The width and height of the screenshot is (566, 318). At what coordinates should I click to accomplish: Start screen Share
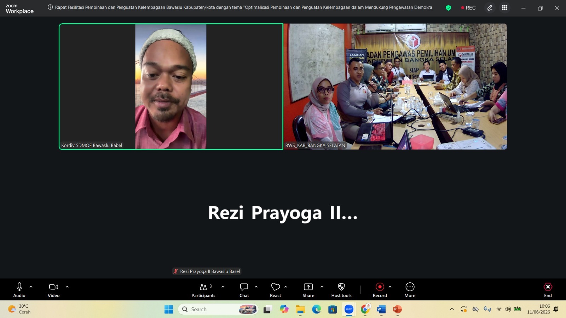point(308,290)
